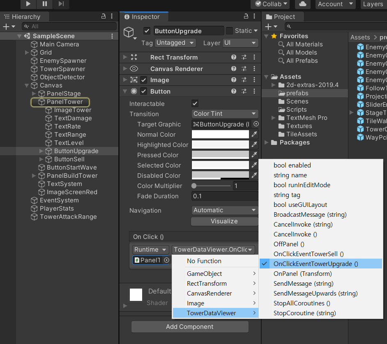The width and height of the screenshot is (387, 344).
Task: Open the Navigation Automatic dropdown
Action: [225, 210]
